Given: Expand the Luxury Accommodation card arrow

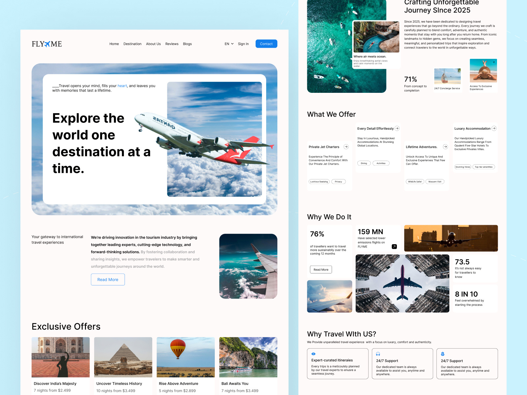Looking at the screenshot, I should pos(494,128).
